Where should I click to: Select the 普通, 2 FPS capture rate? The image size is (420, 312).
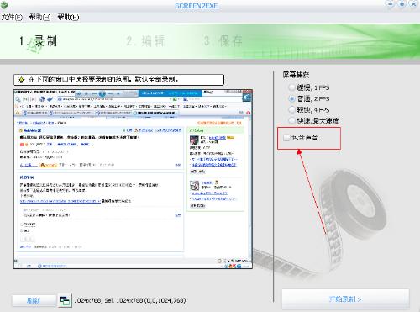pyautogui.click(x=309, y=98)
